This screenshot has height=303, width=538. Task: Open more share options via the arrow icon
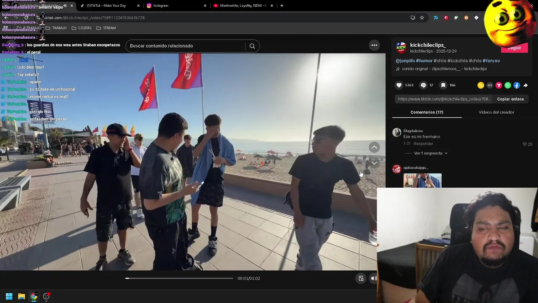[525, 85]
